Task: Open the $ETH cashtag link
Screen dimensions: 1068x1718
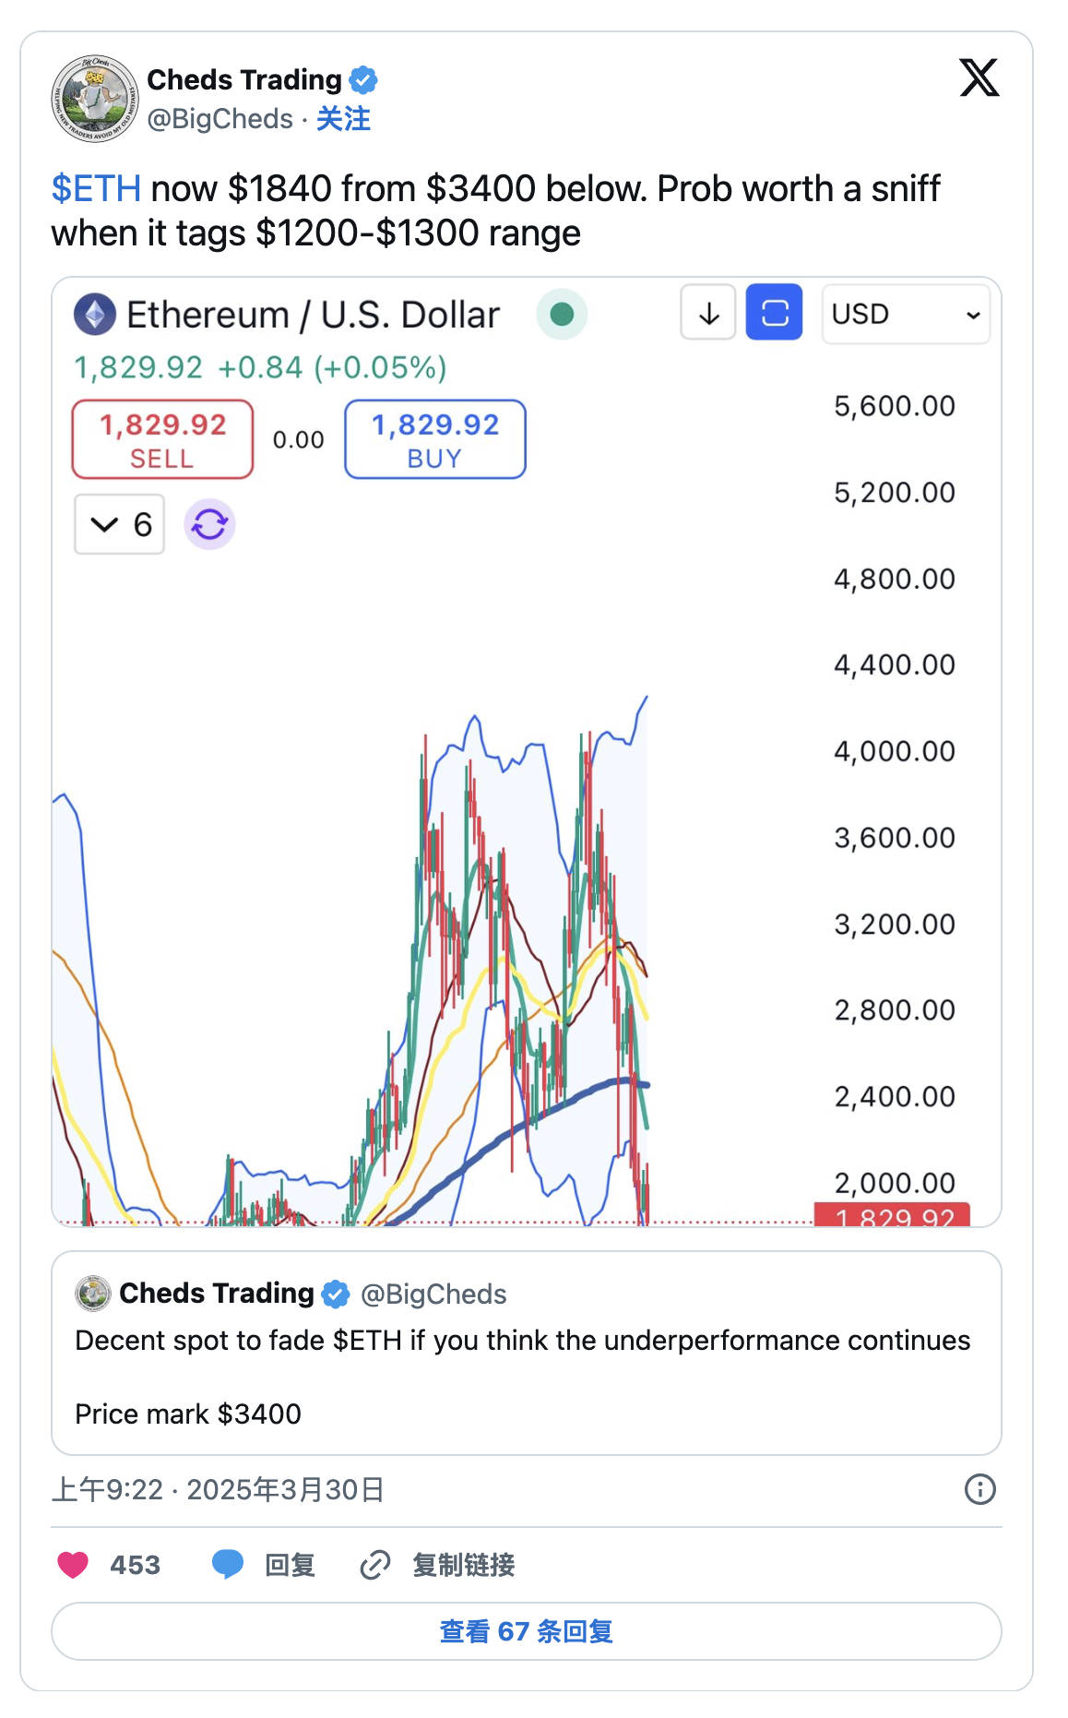Action: coord(96,189)
